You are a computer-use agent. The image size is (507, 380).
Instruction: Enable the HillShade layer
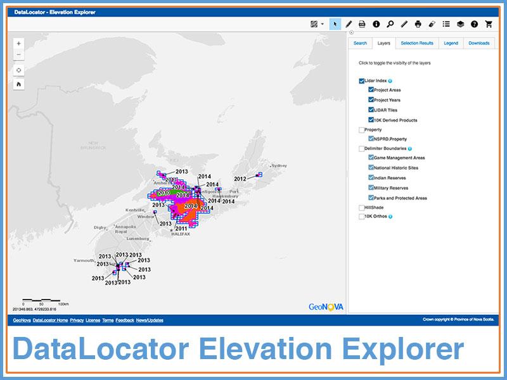pyautogui.click(x=361, y=208)
